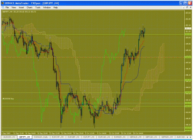The height and width of the screenshot is (140, 193).
Task: Switch to the EURJPY.,H1 chart tab
Action: [89, 137]
